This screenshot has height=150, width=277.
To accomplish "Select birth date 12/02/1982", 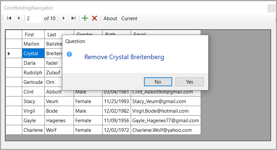I will click(x=116, y=111).
